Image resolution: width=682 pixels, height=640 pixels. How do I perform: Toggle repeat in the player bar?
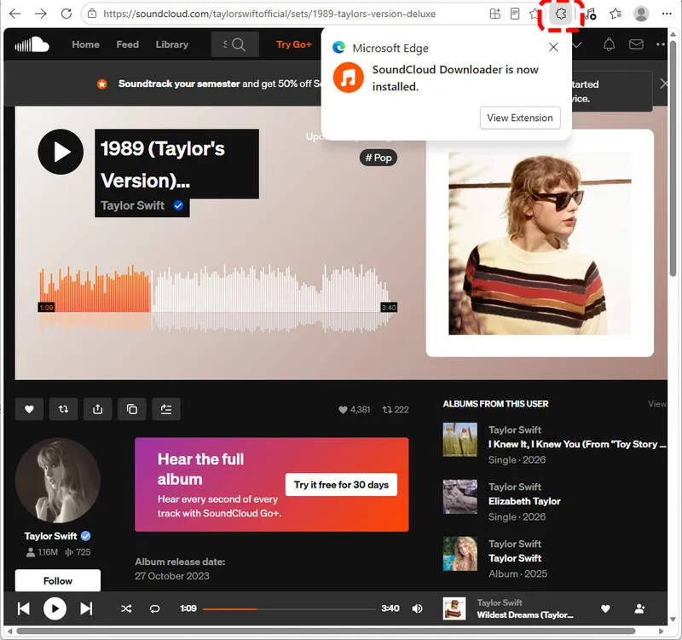(155, 608)
